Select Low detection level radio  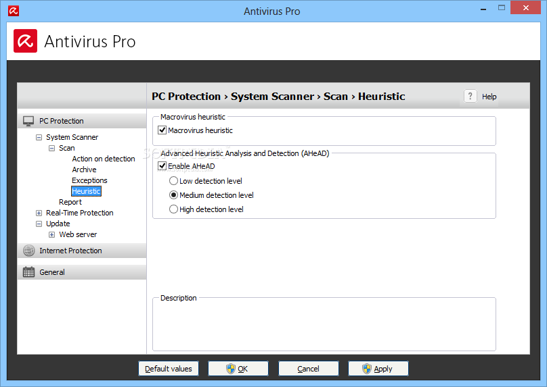(x=173, y=181)
